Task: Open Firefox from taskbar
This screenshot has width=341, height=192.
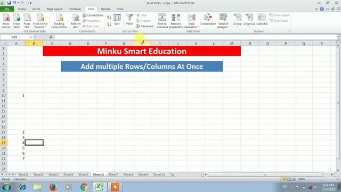Action: coord(53,187)
